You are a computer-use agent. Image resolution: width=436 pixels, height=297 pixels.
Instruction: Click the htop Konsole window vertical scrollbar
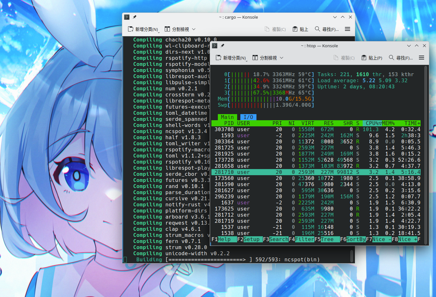(x=425, y=155)
